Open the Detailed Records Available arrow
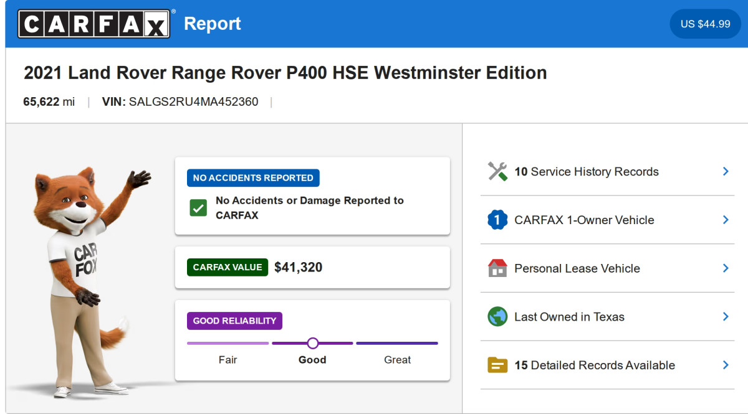The image size is (748, 414). point(726,365)
